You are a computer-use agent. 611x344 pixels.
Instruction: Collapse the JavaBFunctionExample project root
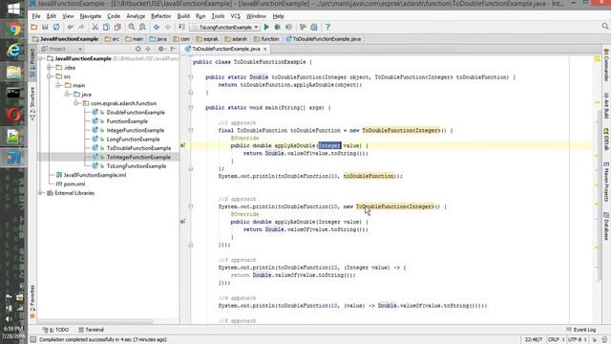[x=41, y=58]
